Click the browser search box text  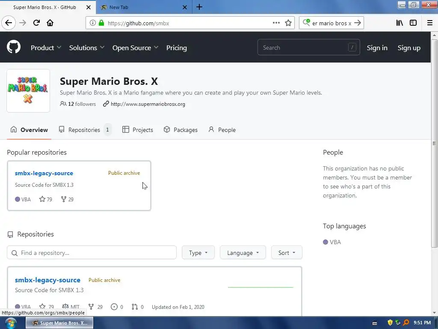click(x=331, y=23)
